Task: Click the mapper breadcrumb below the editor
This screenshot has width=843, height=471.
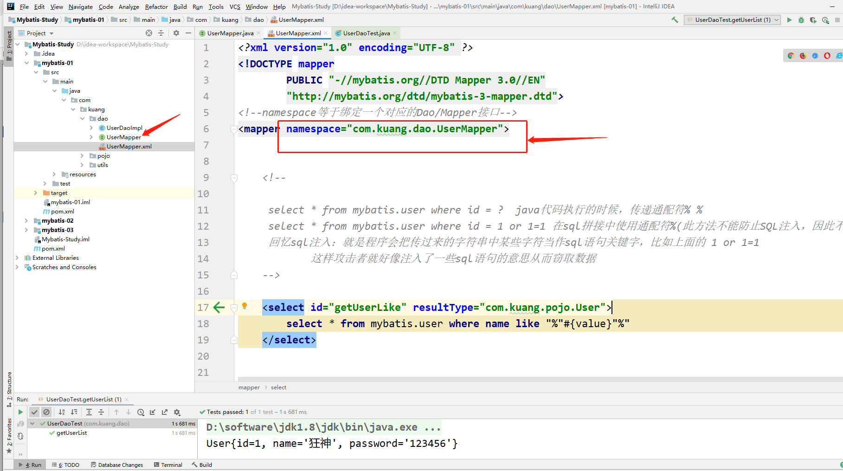Action: [249, 387]
